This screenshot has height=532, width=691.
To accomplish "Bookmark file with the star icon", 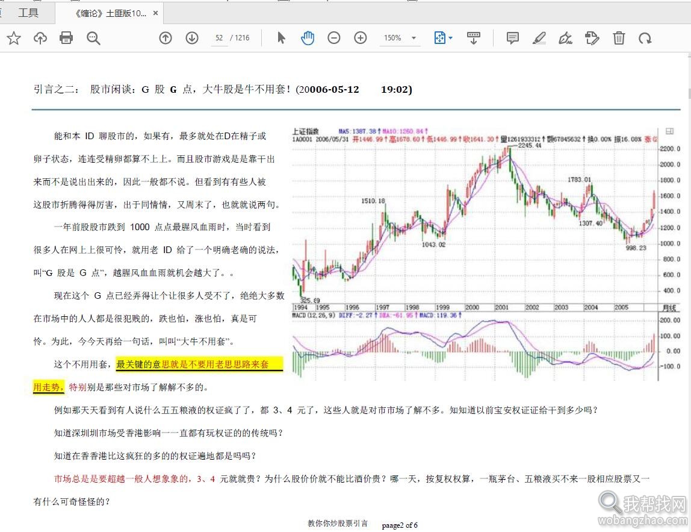I will [14, 39].
